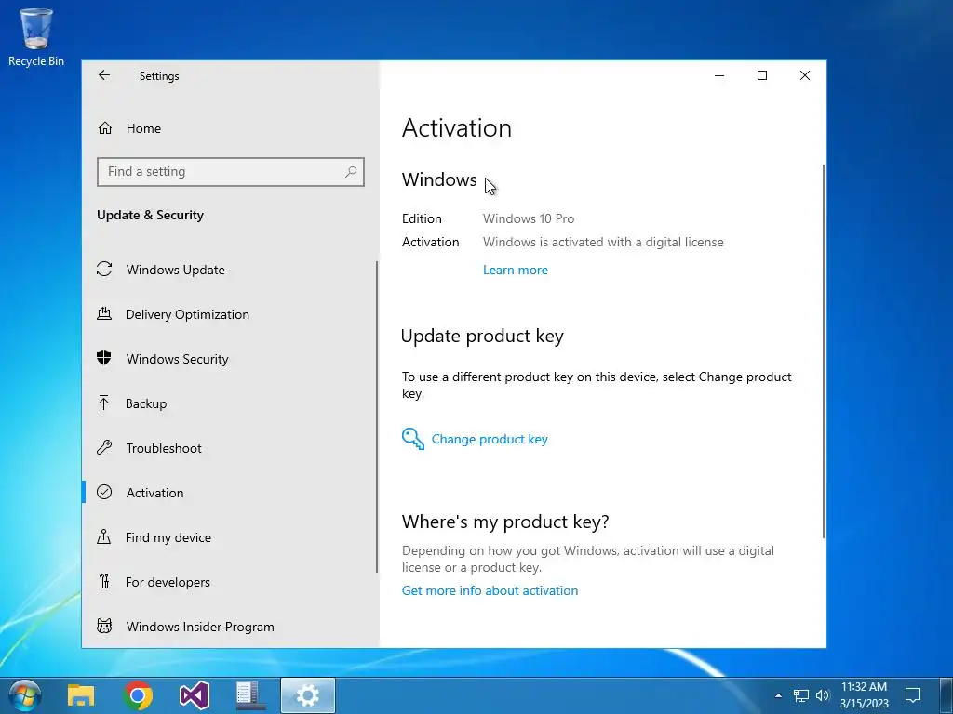Viewport: 953px width, 714px height.
Task: Click the network tray icon
Action: [801, 695]
